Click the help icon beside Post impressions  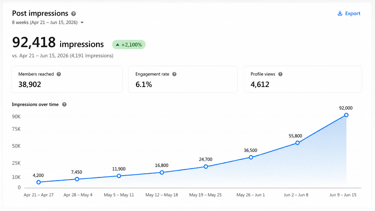coord(73,14)
